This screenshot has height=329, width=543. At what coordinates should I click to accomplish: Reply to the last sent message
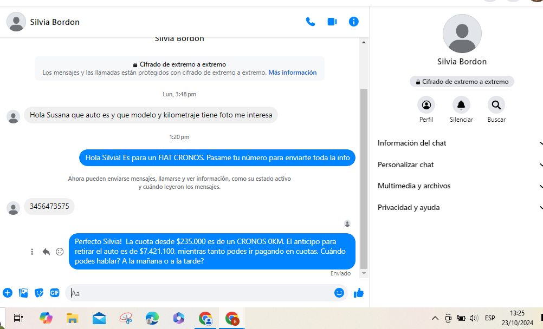tap(46, 252)
